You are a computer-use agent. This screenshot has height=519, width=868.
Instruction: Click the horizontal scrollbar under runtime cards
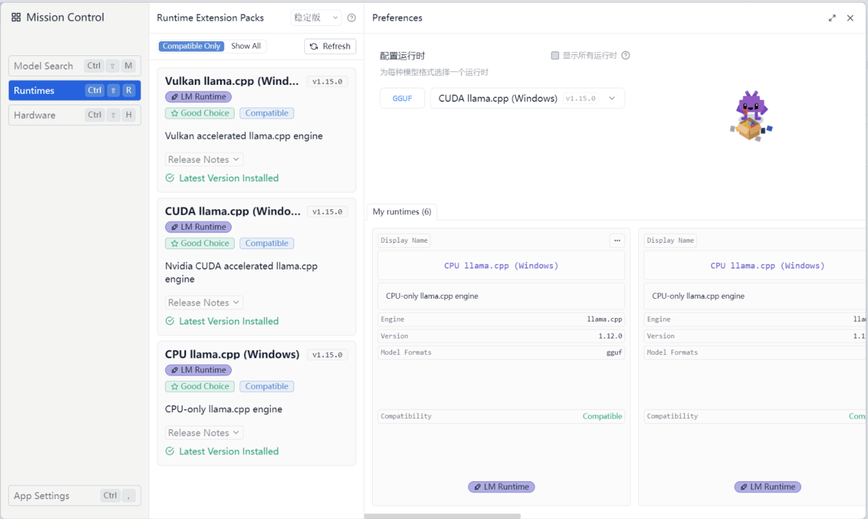(x=443, y=516)
